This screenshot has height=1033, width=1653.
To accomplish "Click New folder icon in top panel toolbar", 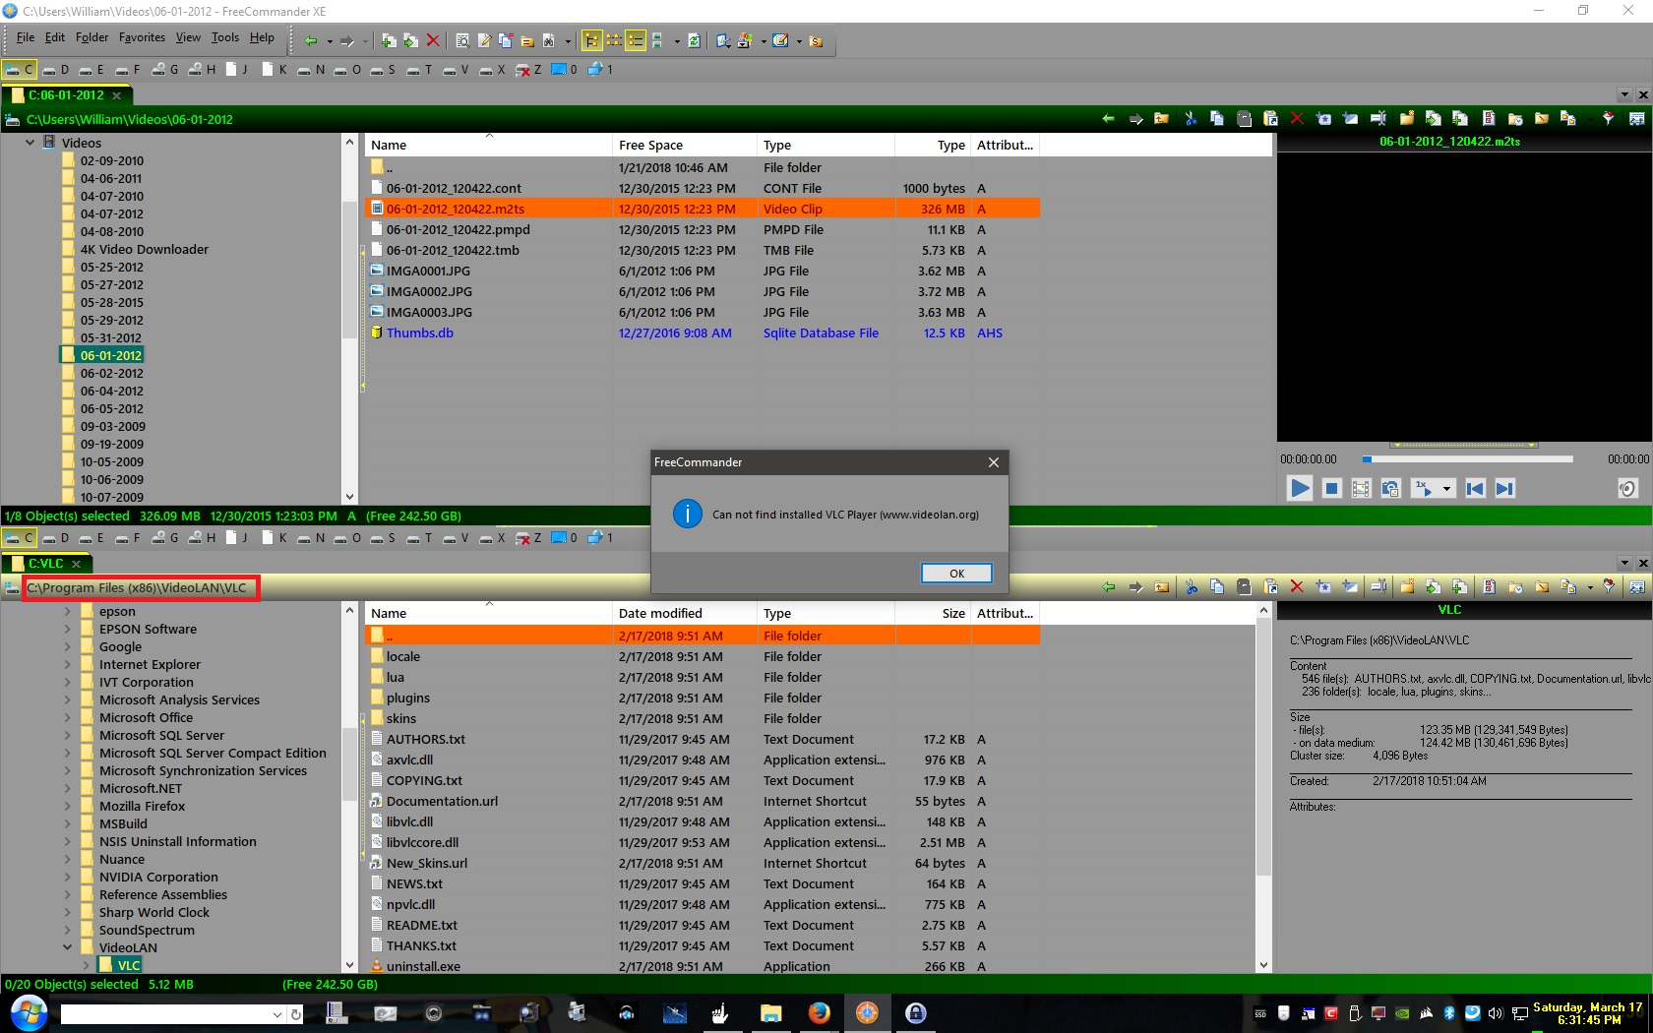I will [x=1407, y=119].
